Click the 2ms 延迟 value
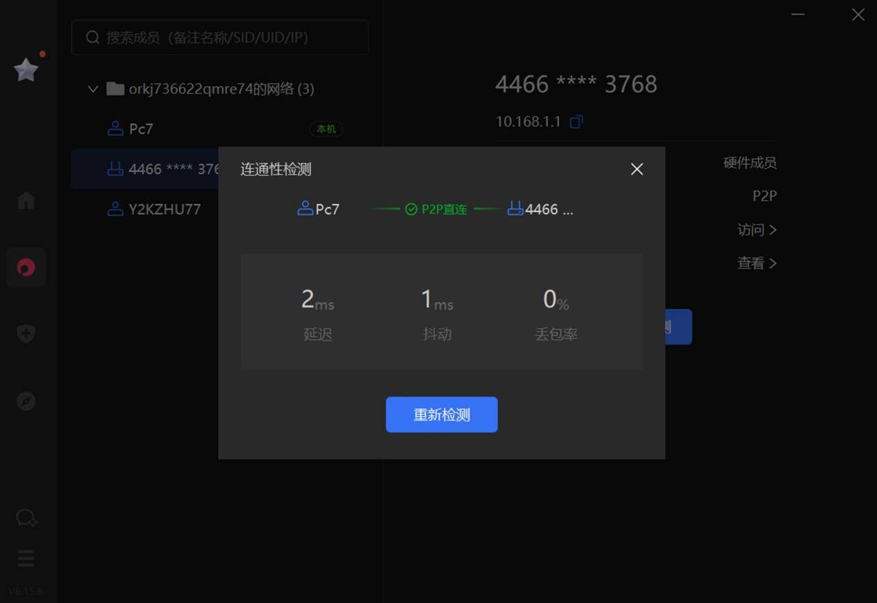The height and width of the screenshot is (603, 877). [x=318, y=300]
